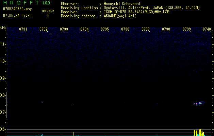Click the tall yellow intensity bars near 0739
Image resolution: width=214 pixels, height=136 pixels.
(x=199, y=132)
